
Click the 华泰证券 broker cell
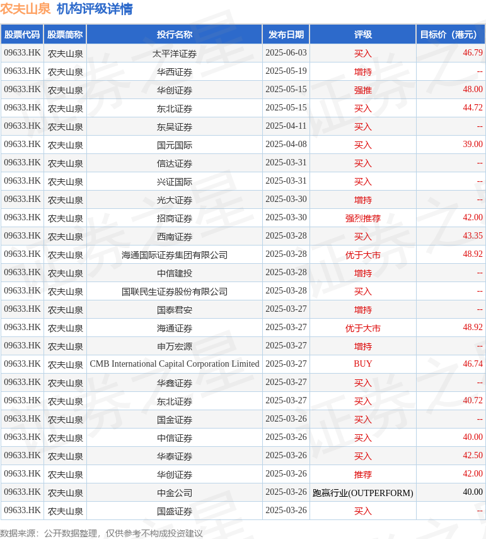[175, 456]
